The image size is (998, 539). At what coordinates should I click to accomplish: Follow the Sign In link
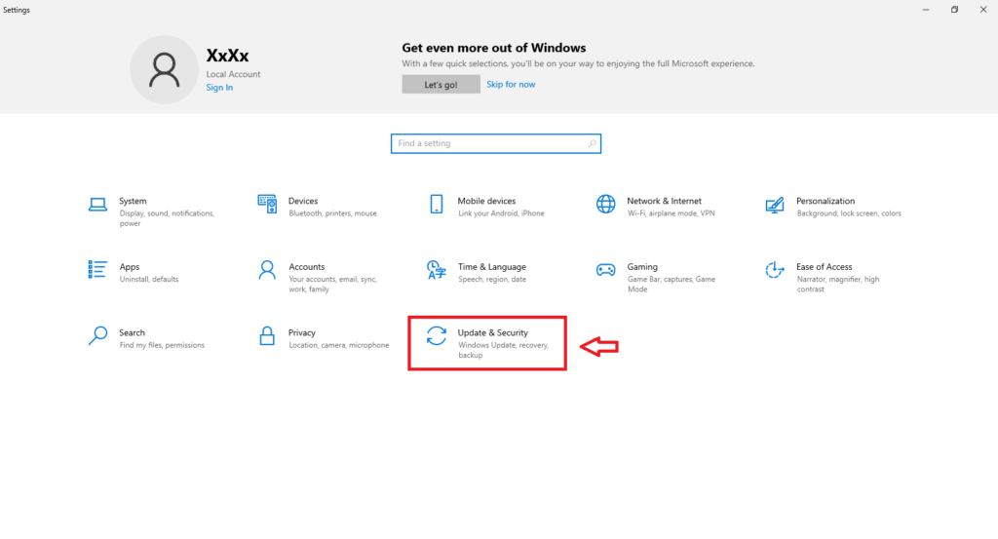coord(219,87)
